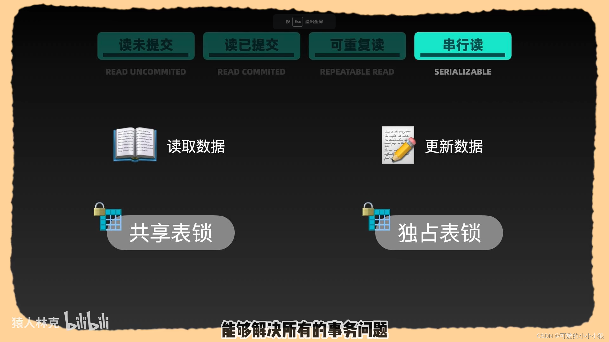Click the 独占表锁 lock icon

367,208
